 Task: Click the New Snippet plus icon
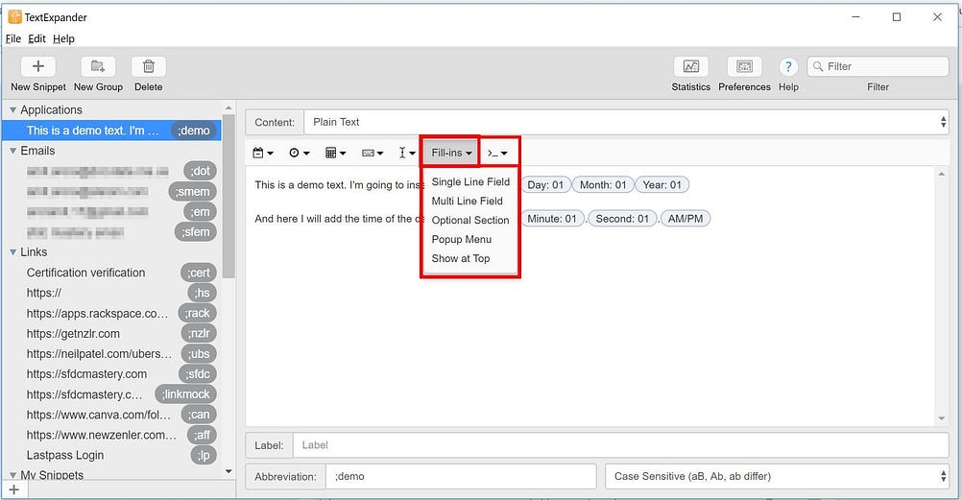coord(38,66)
